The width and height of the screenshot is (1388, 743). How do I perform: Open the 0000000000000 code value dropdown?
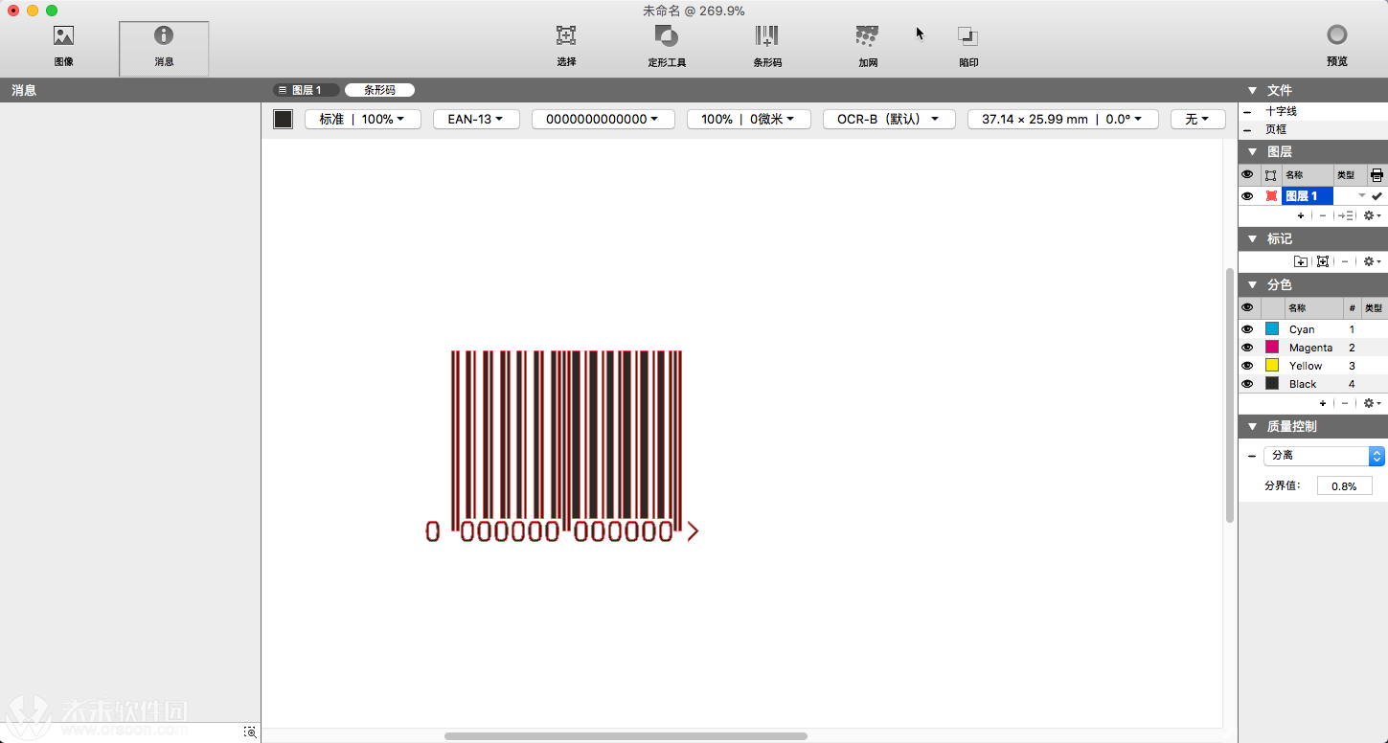[x=603, y=119]
